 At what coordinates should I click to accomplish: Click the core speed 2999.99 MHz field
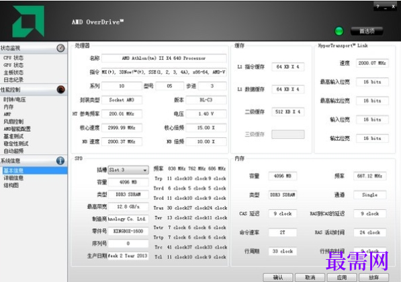[122, 128]
